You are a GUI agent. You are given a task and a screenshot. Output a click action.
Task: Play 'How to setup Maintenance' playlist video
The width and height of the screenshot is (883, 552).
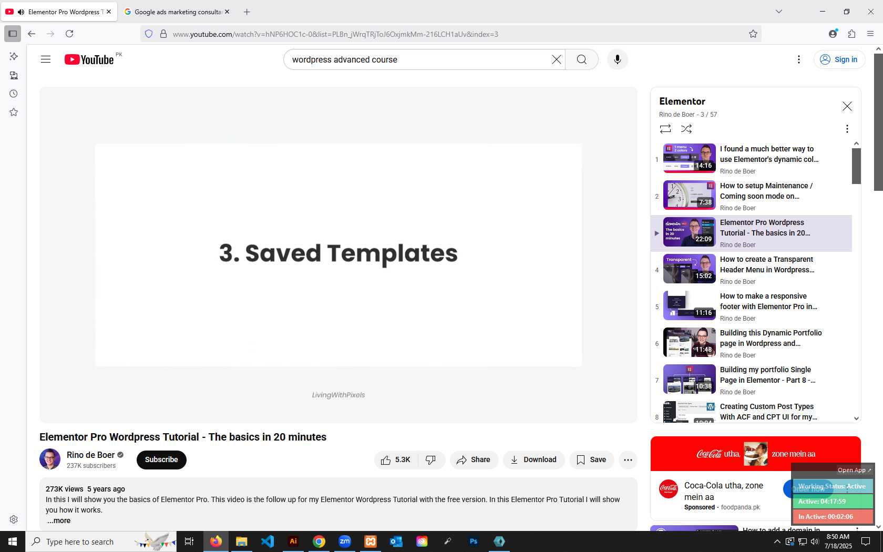[x=752, y=196]
